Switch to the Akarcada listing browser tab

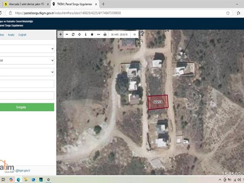pos(25,4)
